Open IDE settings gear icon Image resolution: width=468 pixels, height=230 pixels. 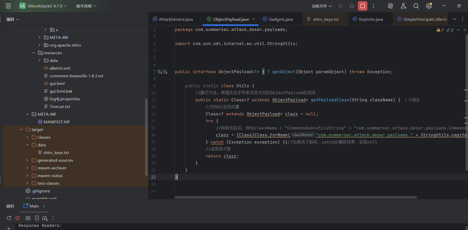[x=429, y=6]
